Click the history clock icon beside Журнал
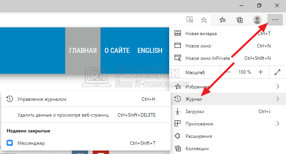This screenshot has width=286, height=154. pos(177,99)
